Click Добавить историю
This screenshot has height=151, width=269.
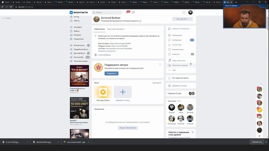click(x=181, y=86)
